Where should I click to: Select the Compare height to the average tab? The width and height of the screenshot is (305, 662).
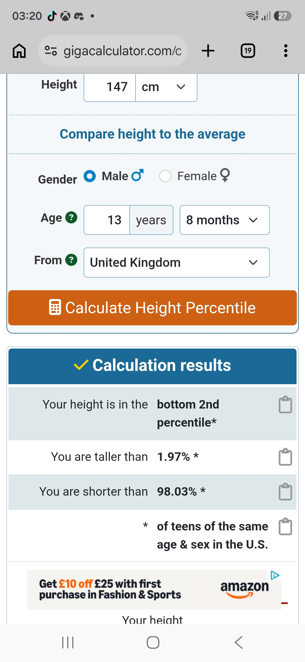pyautogui.click(x=152, y=134)
